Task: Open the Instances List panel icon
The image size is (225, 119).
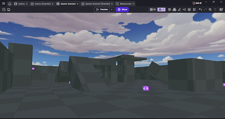Action: [x=184, y=9]
